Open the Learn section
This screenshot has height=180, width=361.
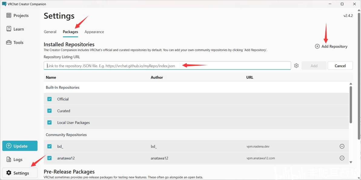click(15, 29)
